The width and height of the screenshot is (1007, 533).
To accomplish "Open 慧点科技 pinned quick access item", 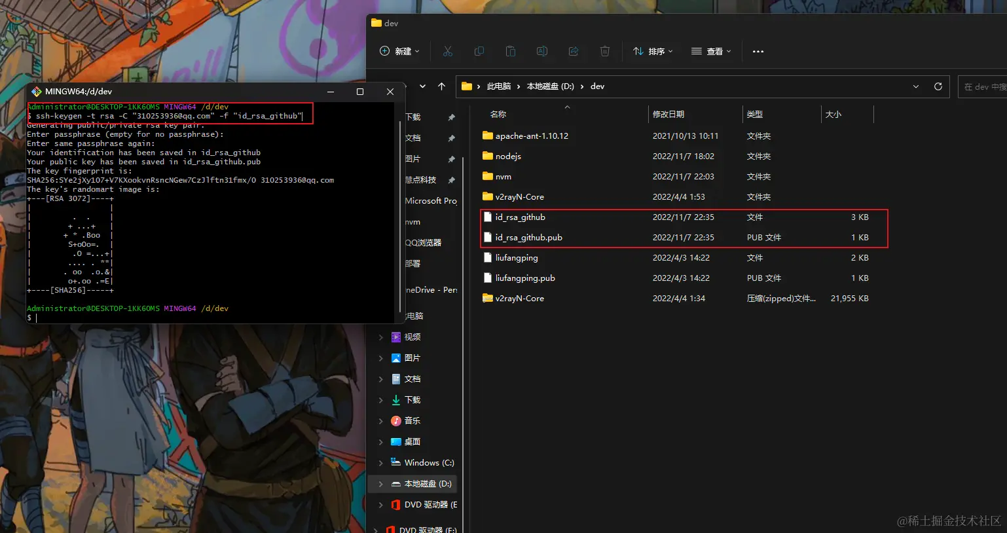I will [x=420, y=180].
